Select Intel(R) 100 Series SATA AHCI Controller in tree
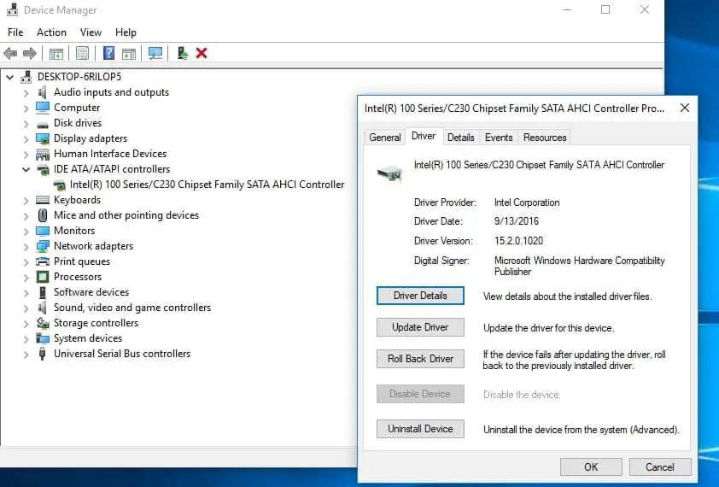 (207, 185)
